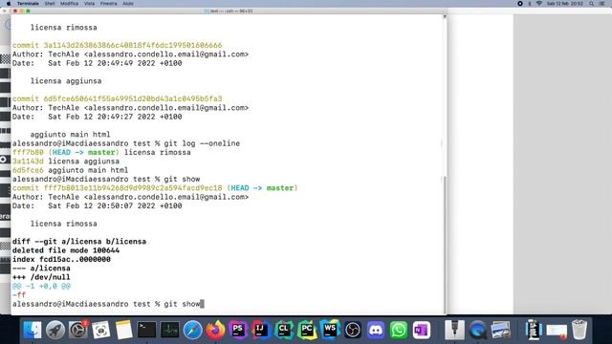The width and height of the screenshot is (612, 344).
Task: Click 'index fcd15ac..0000000' line
Action: (61, 259)
